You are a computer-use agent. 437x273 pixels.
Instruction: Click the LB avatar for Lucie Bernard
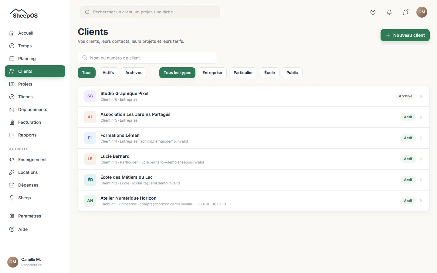(90, 159)
